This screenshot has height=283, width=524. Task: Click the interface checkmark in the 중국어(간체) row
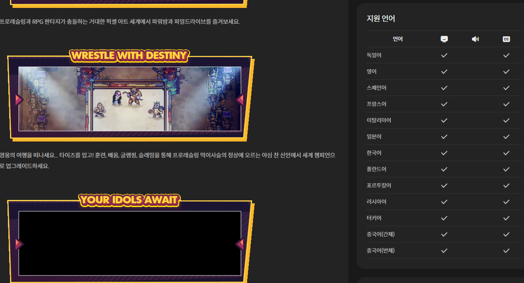click(x=444, y=234)
